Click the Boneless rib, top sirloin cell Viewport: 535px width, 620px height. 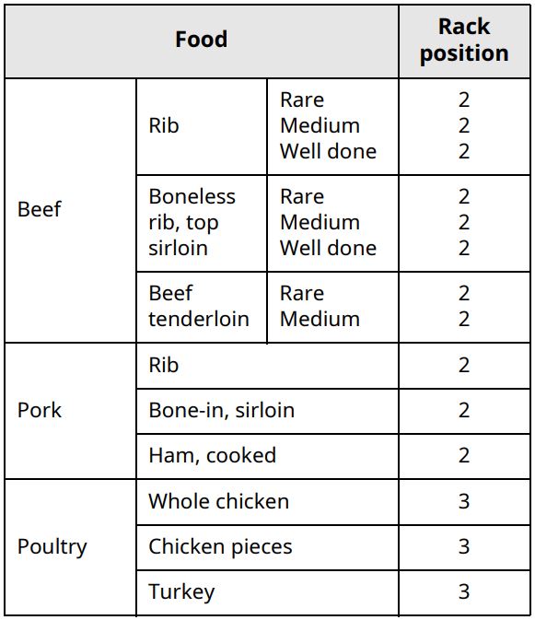coord(202,223)
